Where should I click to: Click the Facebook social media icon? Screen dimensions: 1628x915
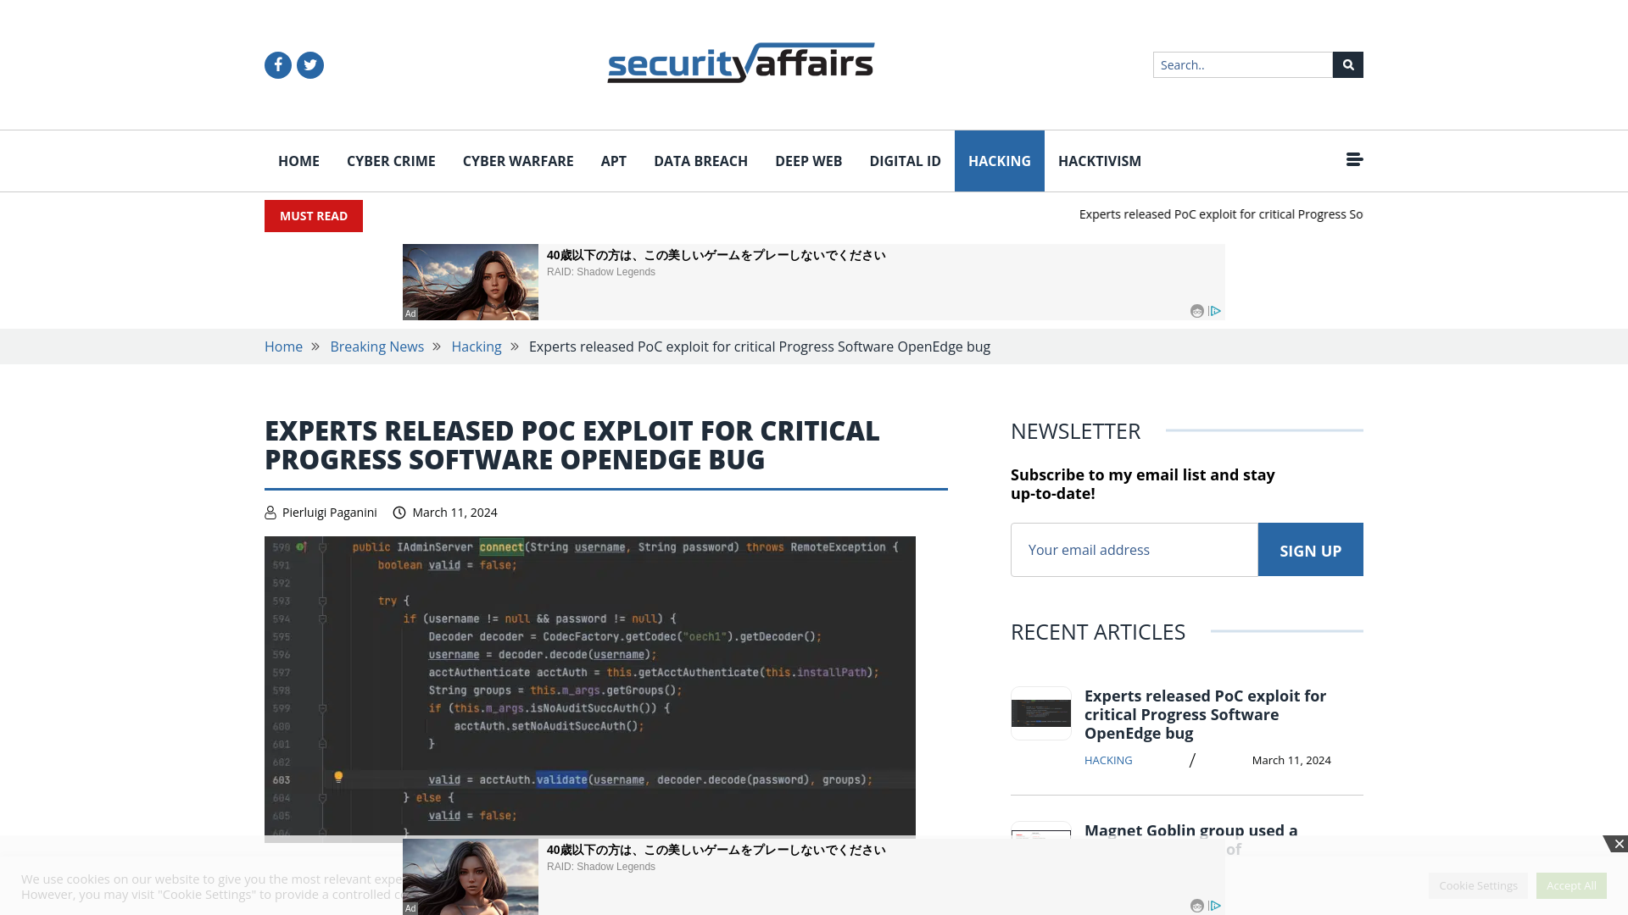tap(277, 64)
